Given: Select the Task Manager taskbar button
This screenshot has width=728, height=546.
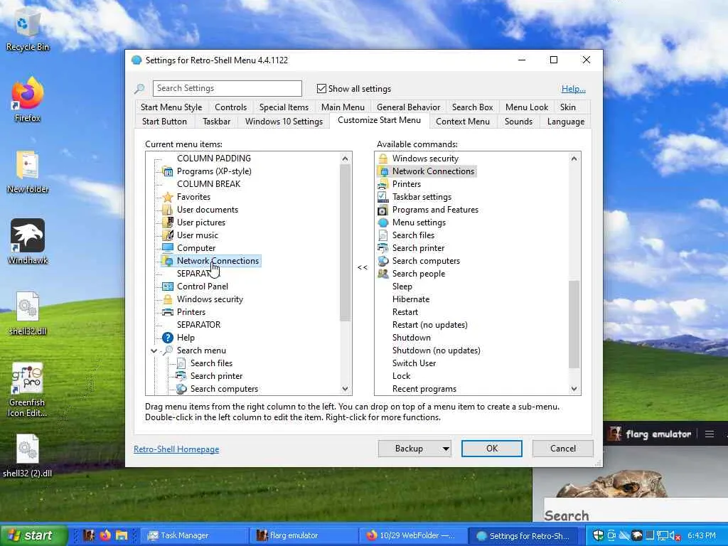Looking at the screenshot, I should coord(193,536).
